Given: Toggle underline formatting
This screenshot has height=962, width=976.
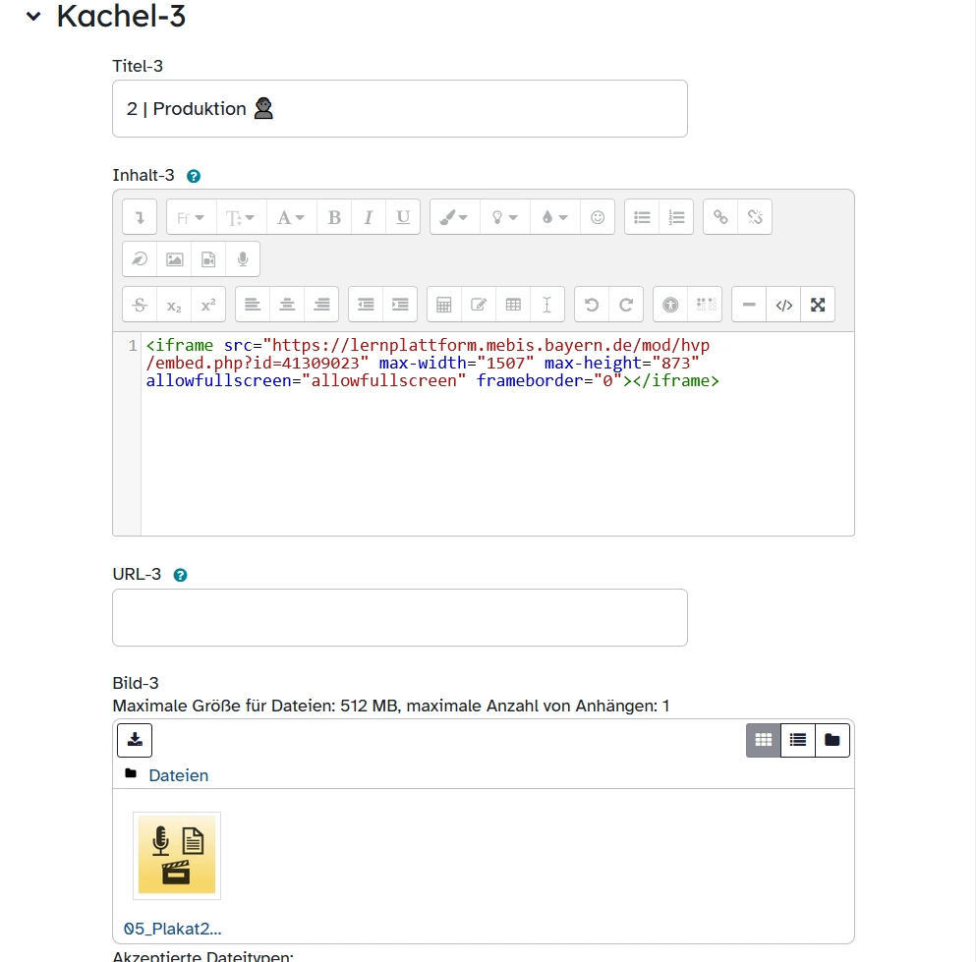Looking at the screenshot, I should (x=403, y=217).
